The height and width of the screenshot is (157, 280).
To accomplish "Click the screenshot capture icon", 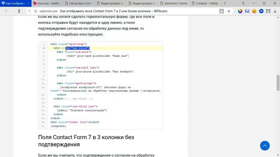I will click(268, 11).
